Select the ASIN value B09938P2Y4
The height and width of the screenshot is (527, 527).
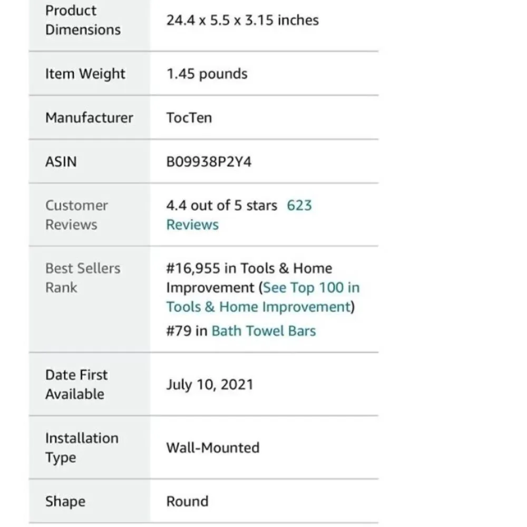click(209, 162)
